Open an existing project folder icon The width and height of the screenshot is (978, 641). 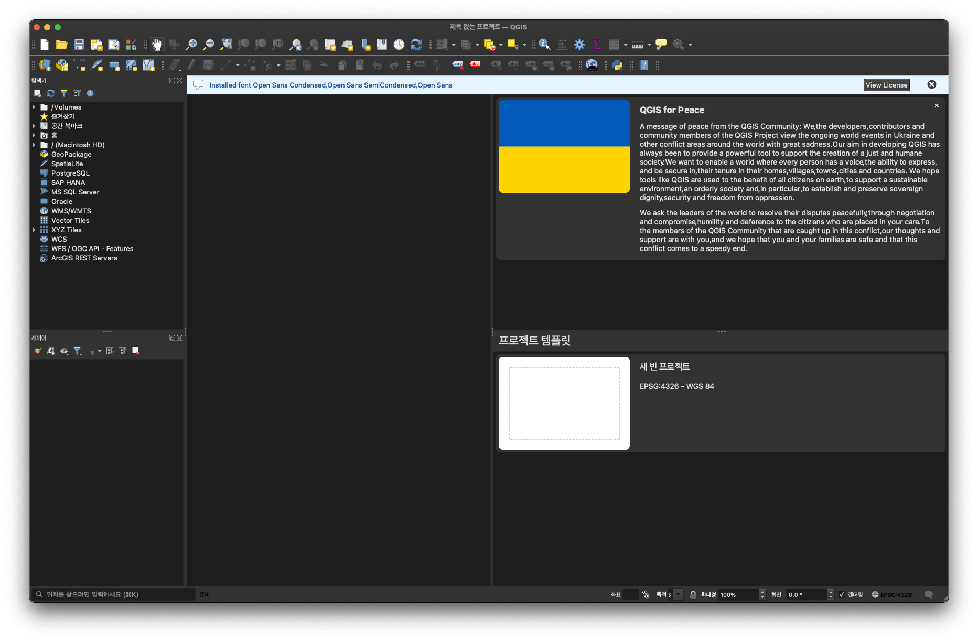click(x=62, y=45)
